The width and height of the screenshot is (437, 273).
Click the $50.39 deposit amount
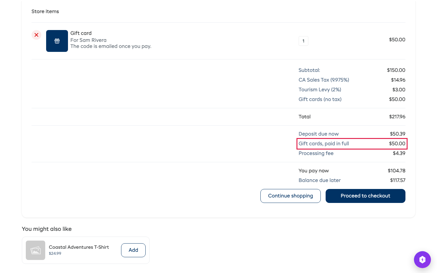[x=398, y=134]
